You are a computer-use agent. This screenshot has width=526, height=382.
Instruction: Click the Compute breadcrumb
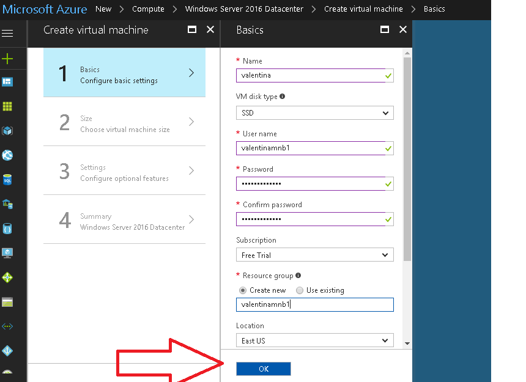148,9
